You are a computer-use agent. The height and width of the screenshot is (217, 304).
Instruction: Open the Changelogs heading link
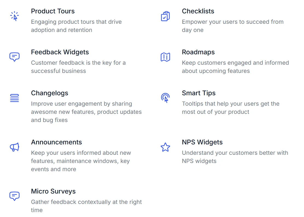pos(50,93)
